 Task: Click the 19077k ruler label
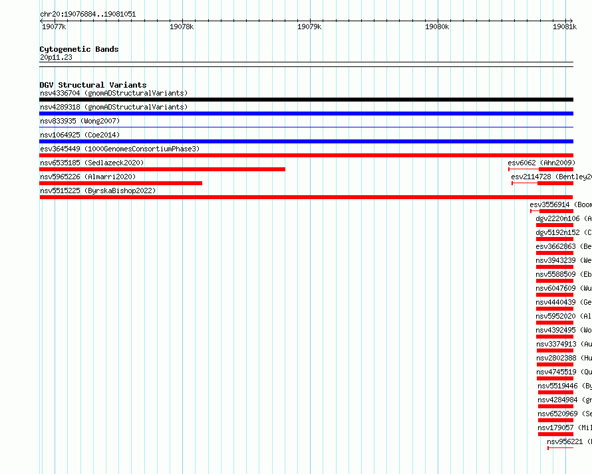tap(54, 27)
